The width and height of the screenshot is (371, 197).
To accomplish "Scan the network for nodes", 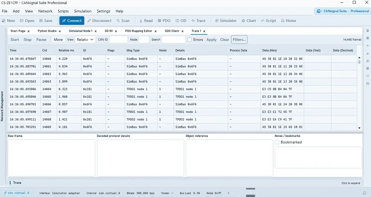I will tap(123, 21).
